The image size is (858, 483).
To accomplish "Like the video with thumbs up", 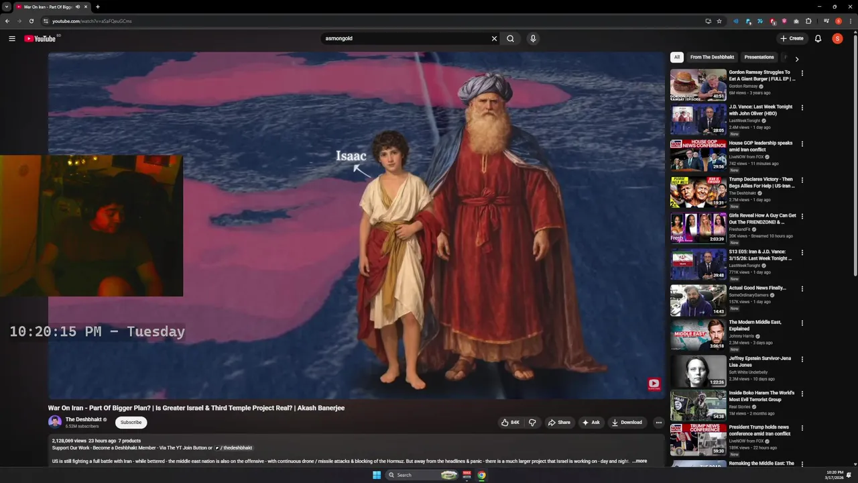I will pyautogui.click(x=510, y=423).
